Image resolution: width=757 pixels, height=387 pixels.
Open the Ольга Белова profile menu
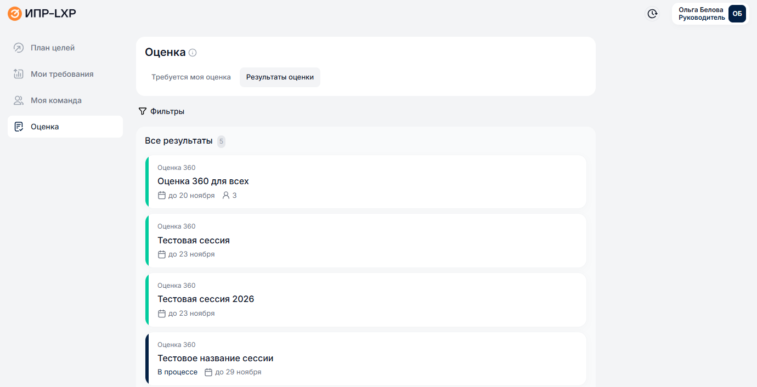pyautogui.click(x=702, y=14)
